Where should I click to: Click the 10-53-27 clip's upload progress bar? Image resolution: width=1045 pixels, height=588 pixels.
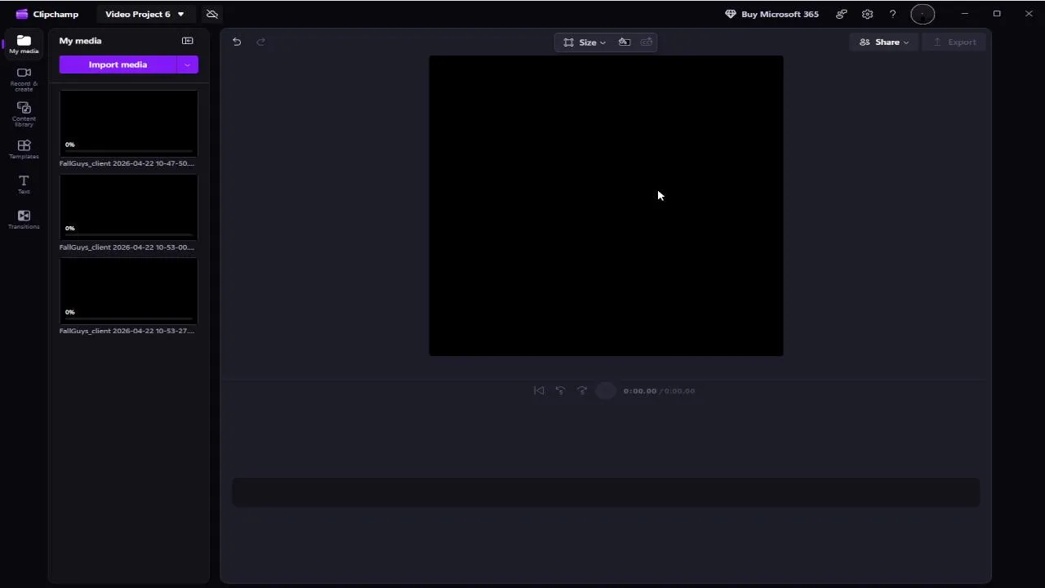(128, 319)
